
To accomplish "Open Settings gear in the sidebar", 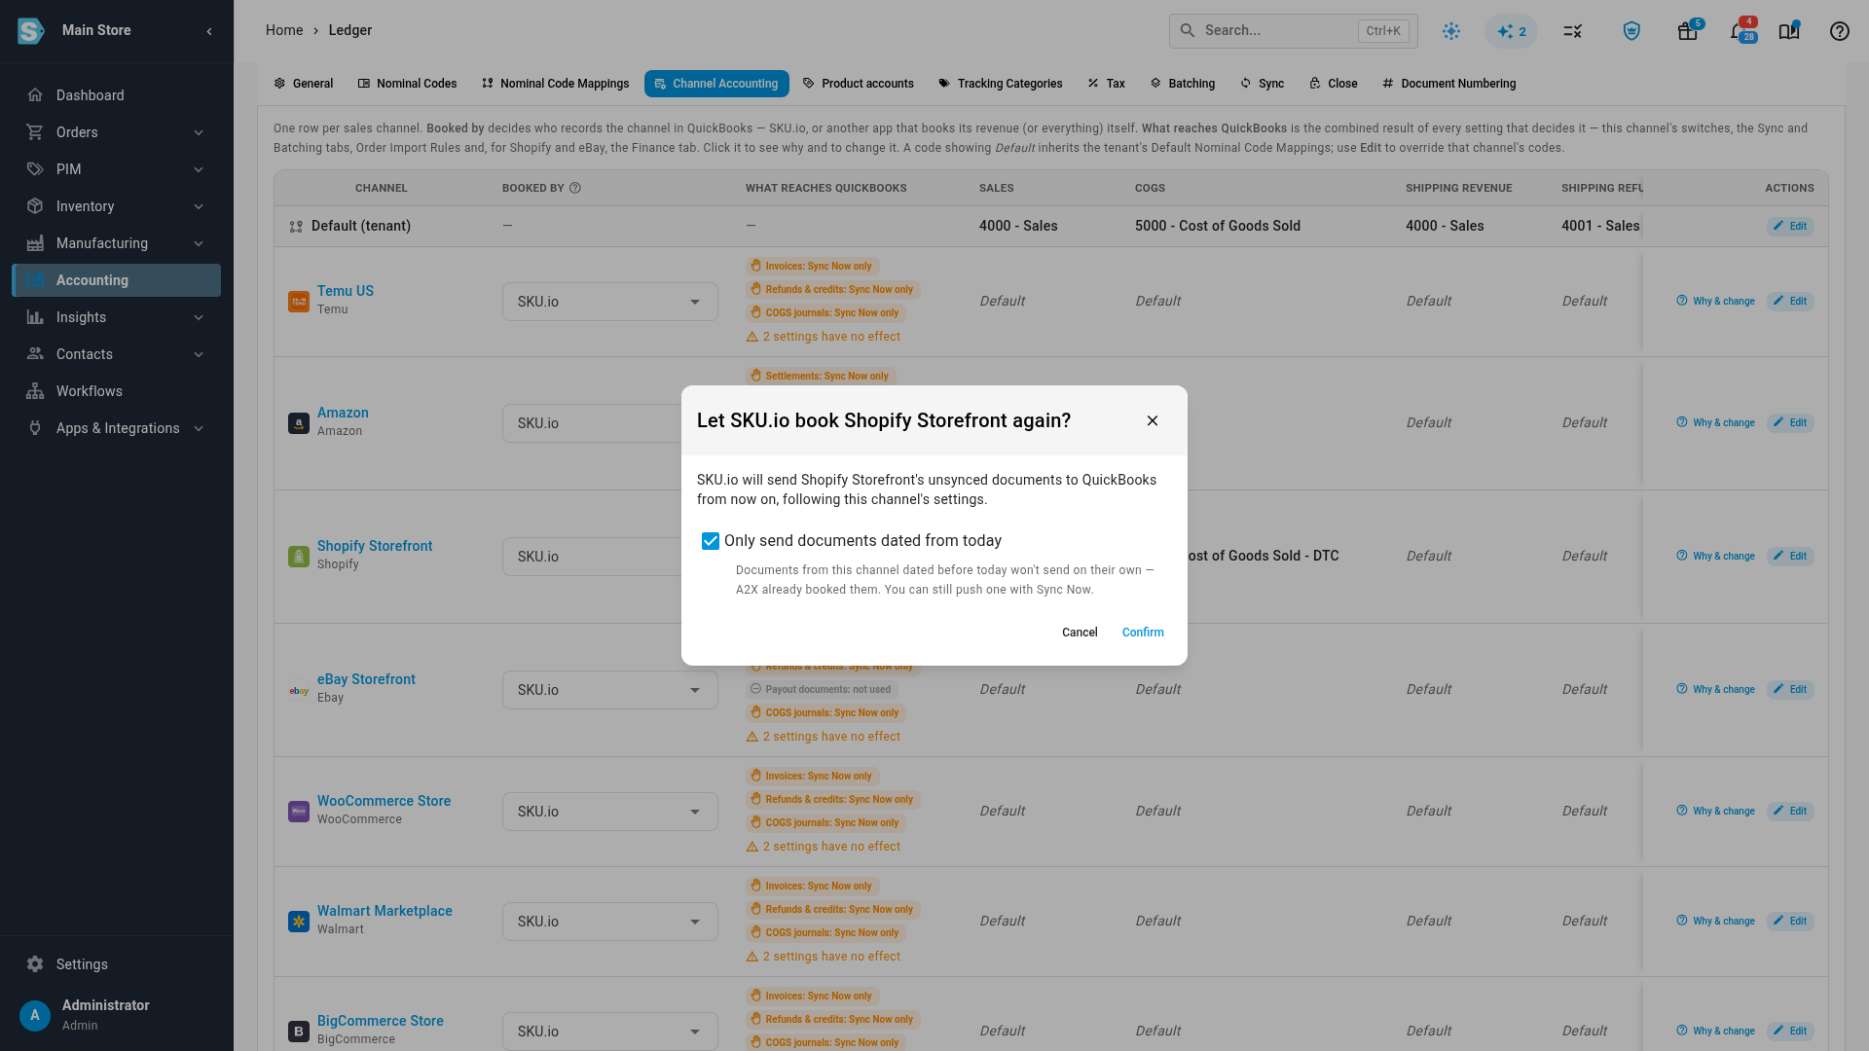I will (117, 964).
